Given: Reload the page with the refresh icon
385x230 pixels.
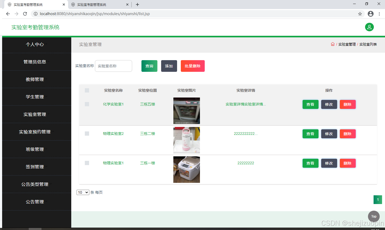Looking at the screenshot, I should pos(25,14).
